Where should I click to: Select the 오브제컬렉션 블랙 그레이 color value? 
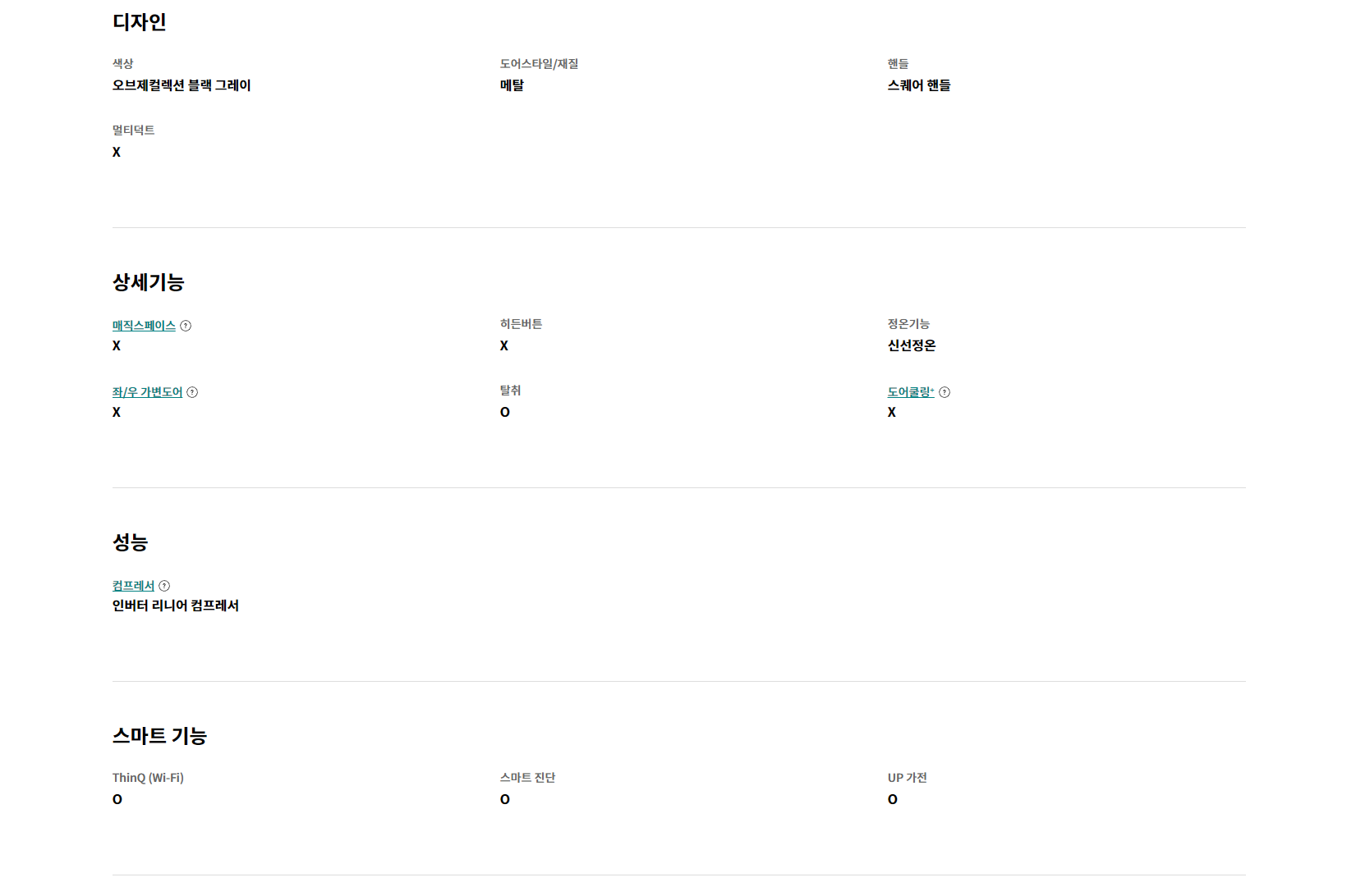(x=182, y=85)
